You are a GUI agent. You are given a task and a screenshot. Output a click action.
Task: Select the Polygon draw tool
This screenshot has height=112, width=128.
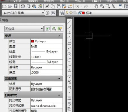click(69, 38)
